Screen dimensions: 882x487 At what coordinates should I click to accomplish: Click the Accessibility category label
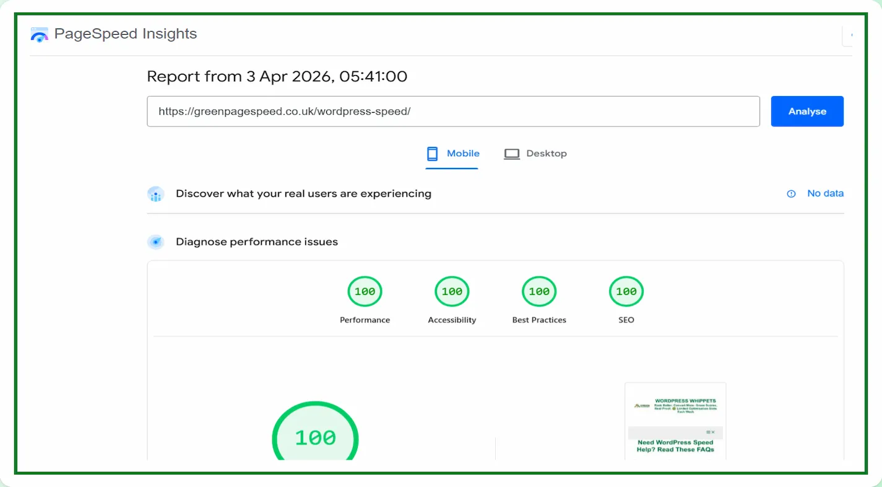click(x=452, y=320)
